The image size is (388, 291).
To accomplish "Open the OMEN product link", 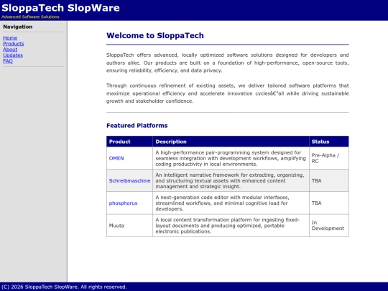I will (x=116, y=158).
